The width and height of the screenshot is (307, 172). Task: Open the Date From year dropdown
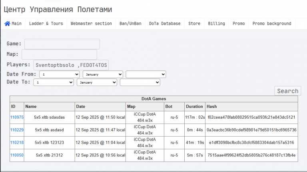tap(146, 74)
